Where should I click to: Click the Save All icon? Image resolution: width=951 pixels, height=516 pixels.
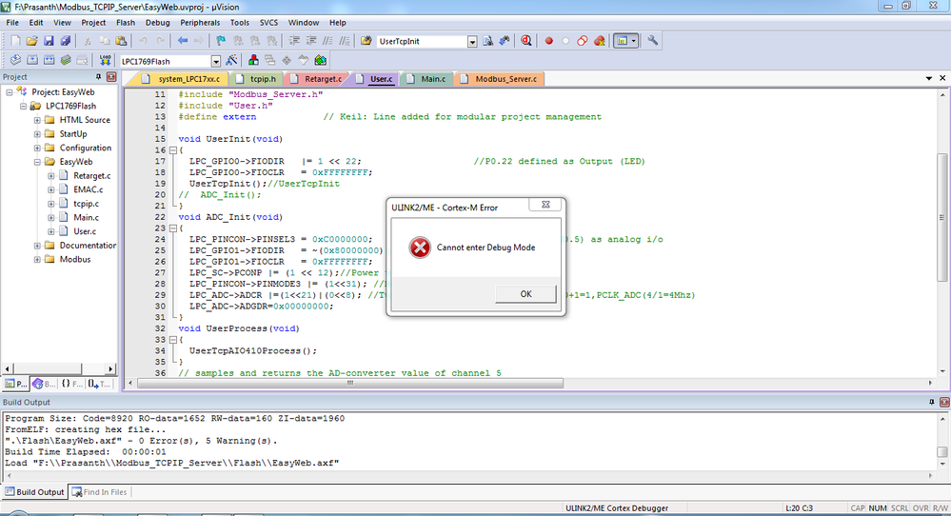(x=66, y=41)
